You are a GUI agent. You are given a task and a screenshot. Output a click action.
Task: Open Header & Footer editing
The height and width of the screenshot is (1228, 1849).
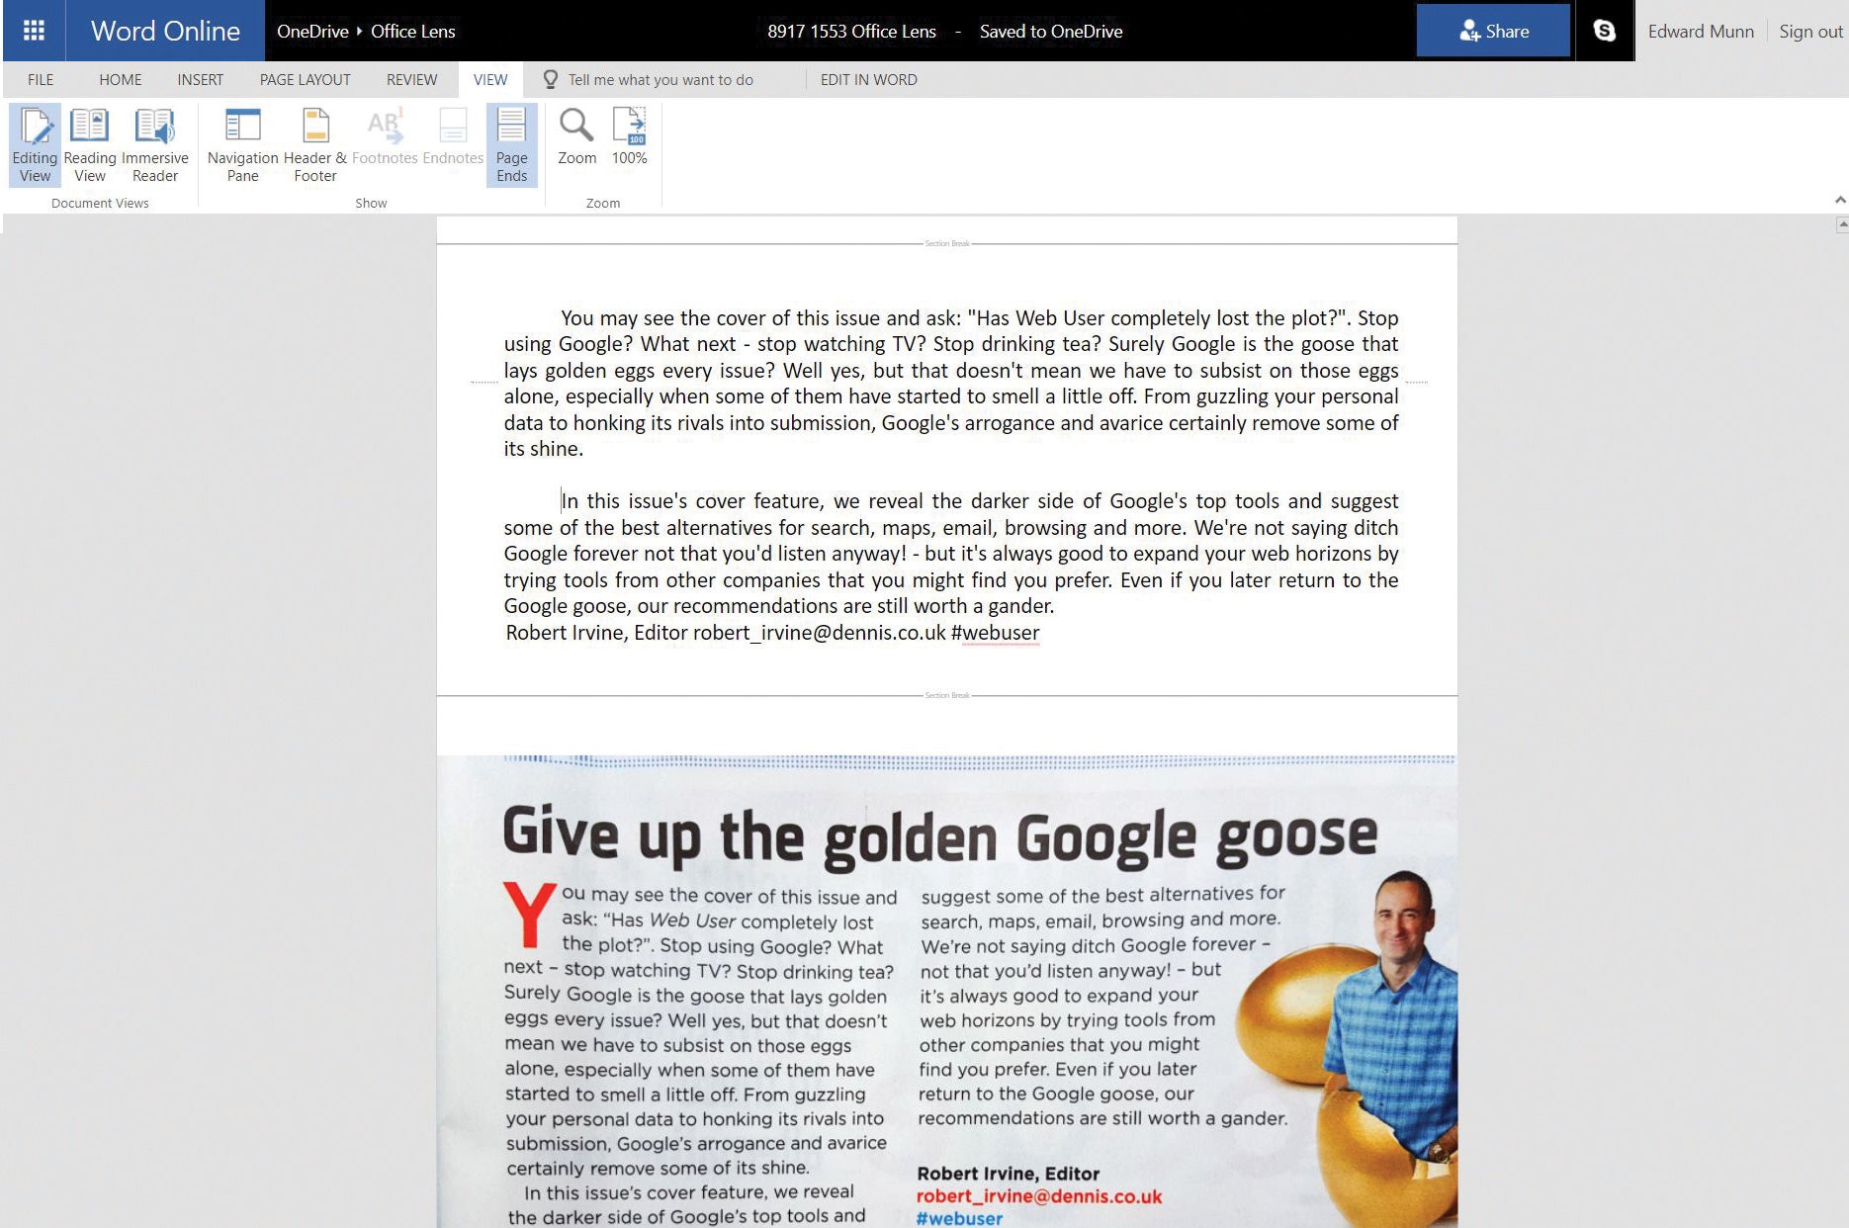pyautogui.click(x=315, y=145)
